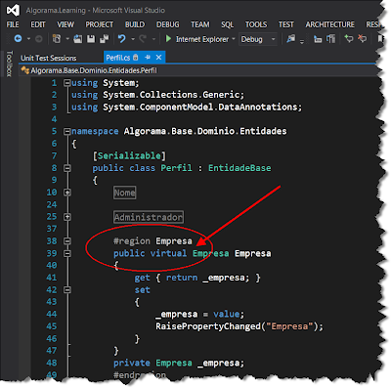
Task: Open the FILE menu
Action: (13, 24)
